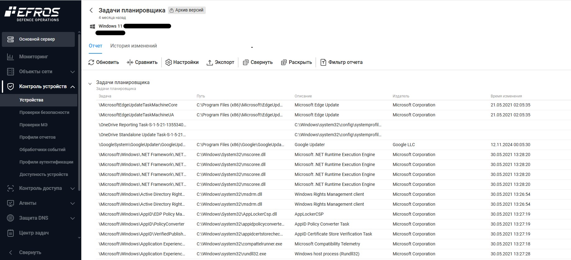Click the Google Updater description cell
The height and width of the screenshot is (260, 571).
(310, 145)
